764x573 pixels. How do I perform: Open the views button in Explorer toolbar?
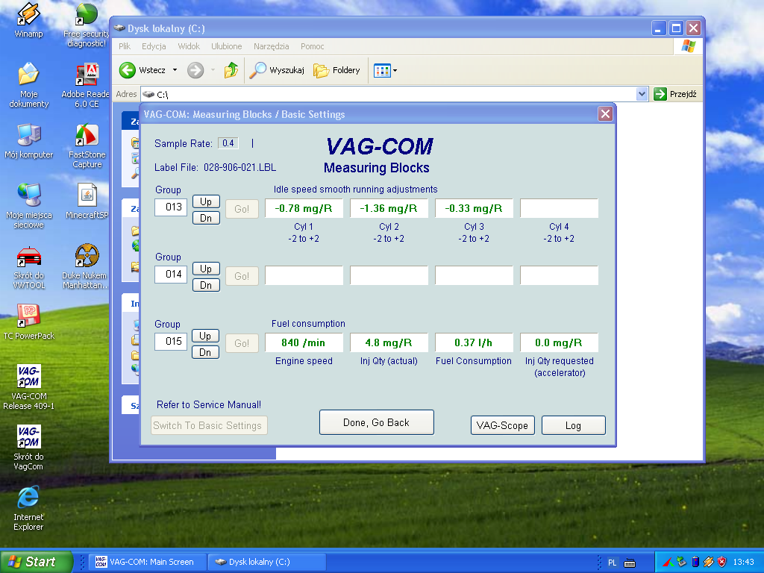(385, 71)
